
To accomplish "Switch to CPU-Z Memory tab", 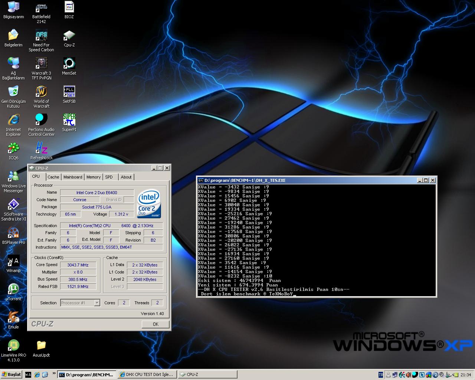I will (x=94, y=177).
